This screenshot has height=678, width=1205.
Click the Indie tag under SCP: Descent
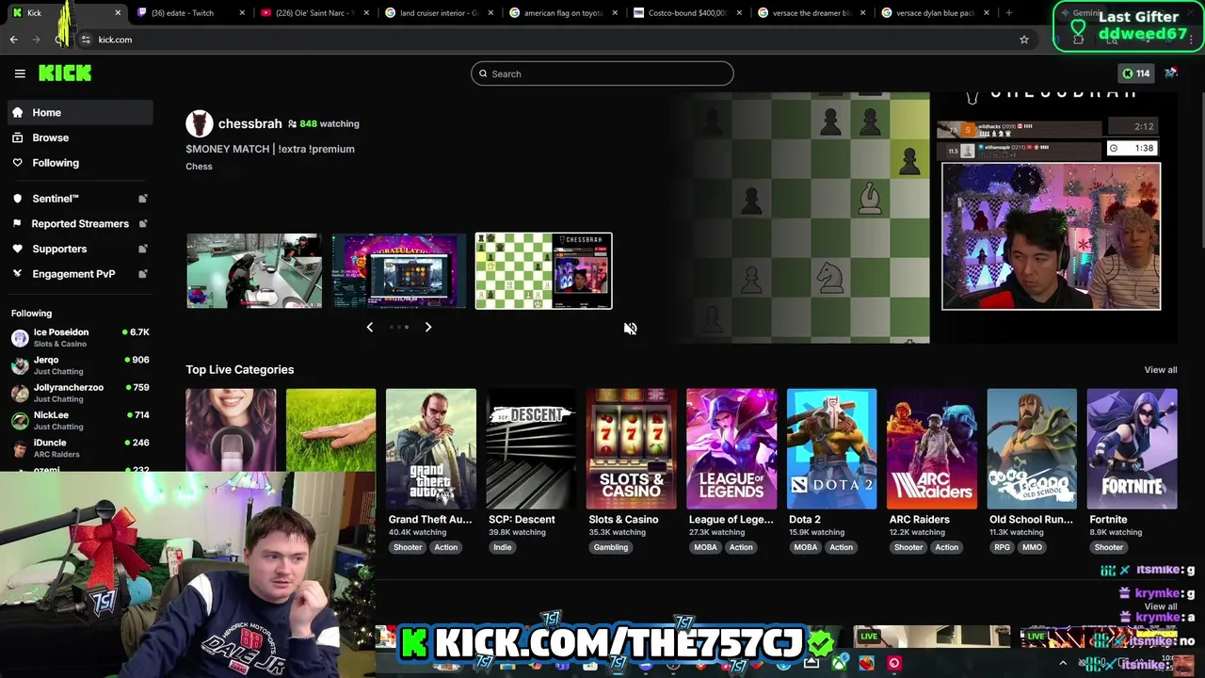click(x=503, y=547)
